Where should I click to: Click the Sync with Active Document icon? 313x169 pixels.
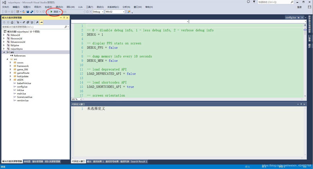[24, 22]
